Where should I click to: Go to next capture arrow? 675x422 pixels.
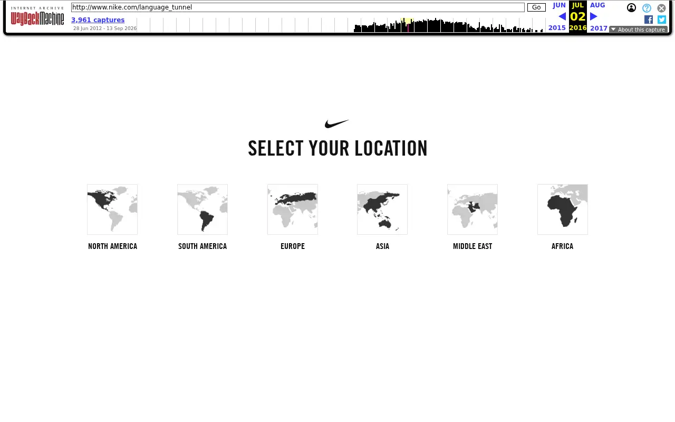pos(594,16)
